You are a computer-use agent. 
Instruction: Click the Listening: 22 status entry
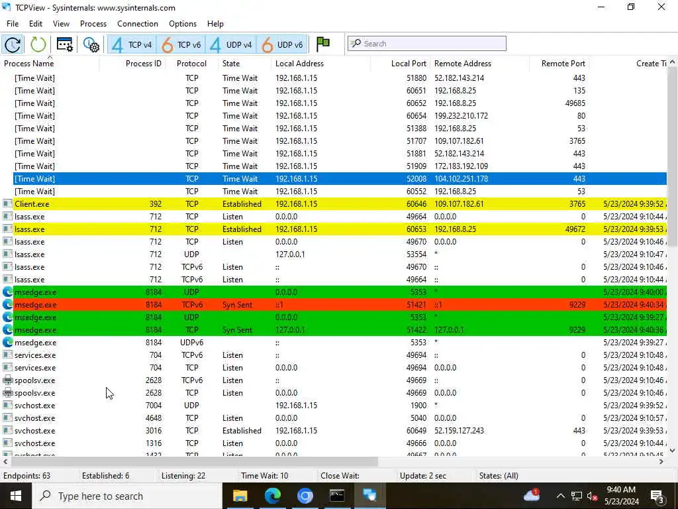(183, 476)
